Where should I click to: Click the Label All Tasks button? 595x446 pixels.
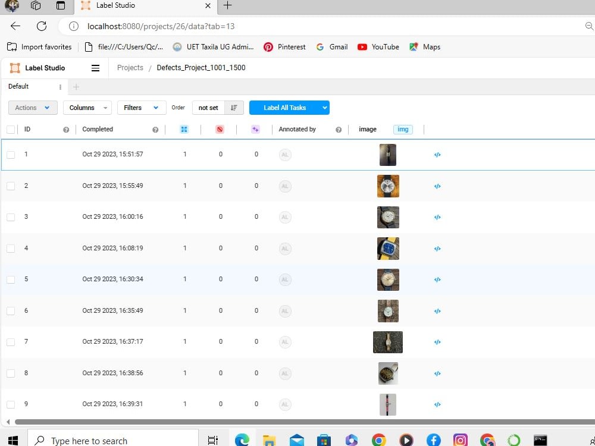point(284,108)
